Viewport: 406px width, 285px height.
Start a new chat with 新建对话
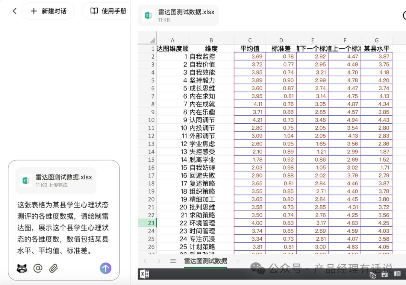click(x=48, y=11)
